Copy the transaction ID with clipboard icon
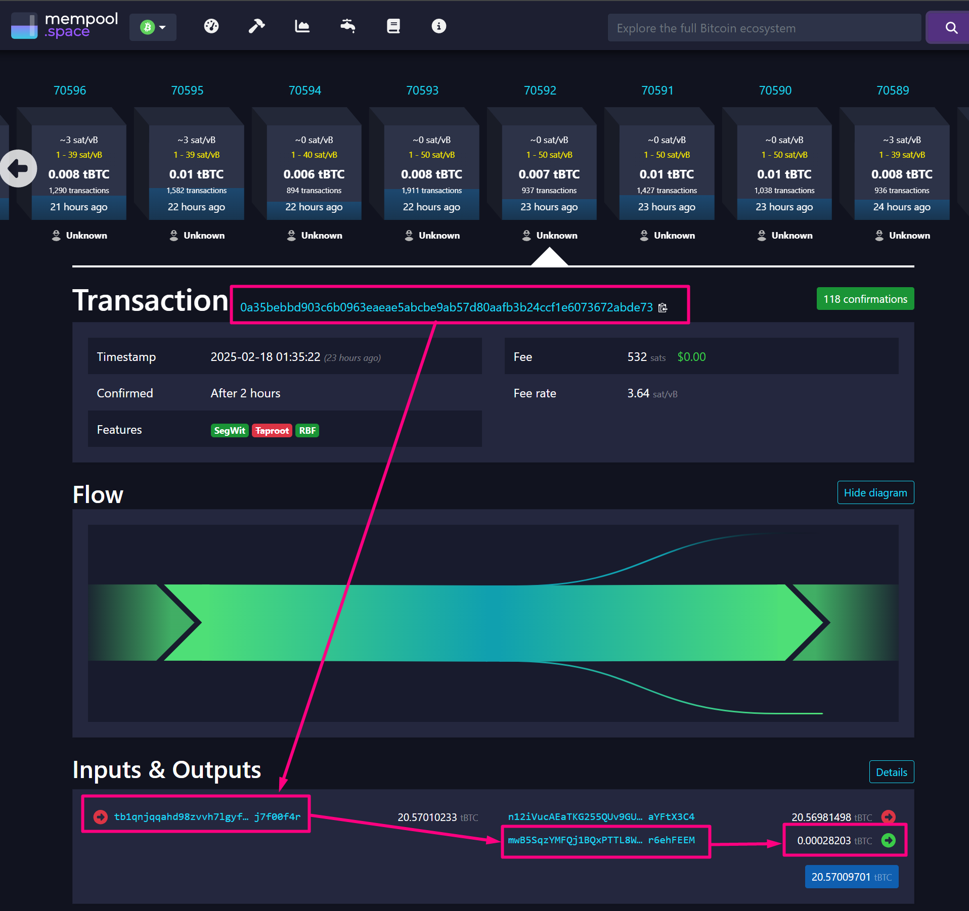The image size is (969, 911). click(663, 307)
